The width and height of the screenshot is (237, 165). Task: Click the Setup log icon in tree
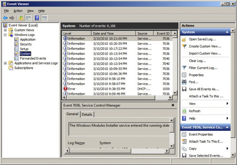[16, 49]
